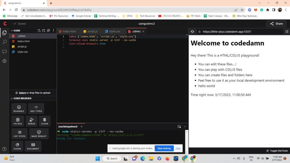The image size is (290, 163).
Task: Open the settings gear in sidebar
Action: 5,61
